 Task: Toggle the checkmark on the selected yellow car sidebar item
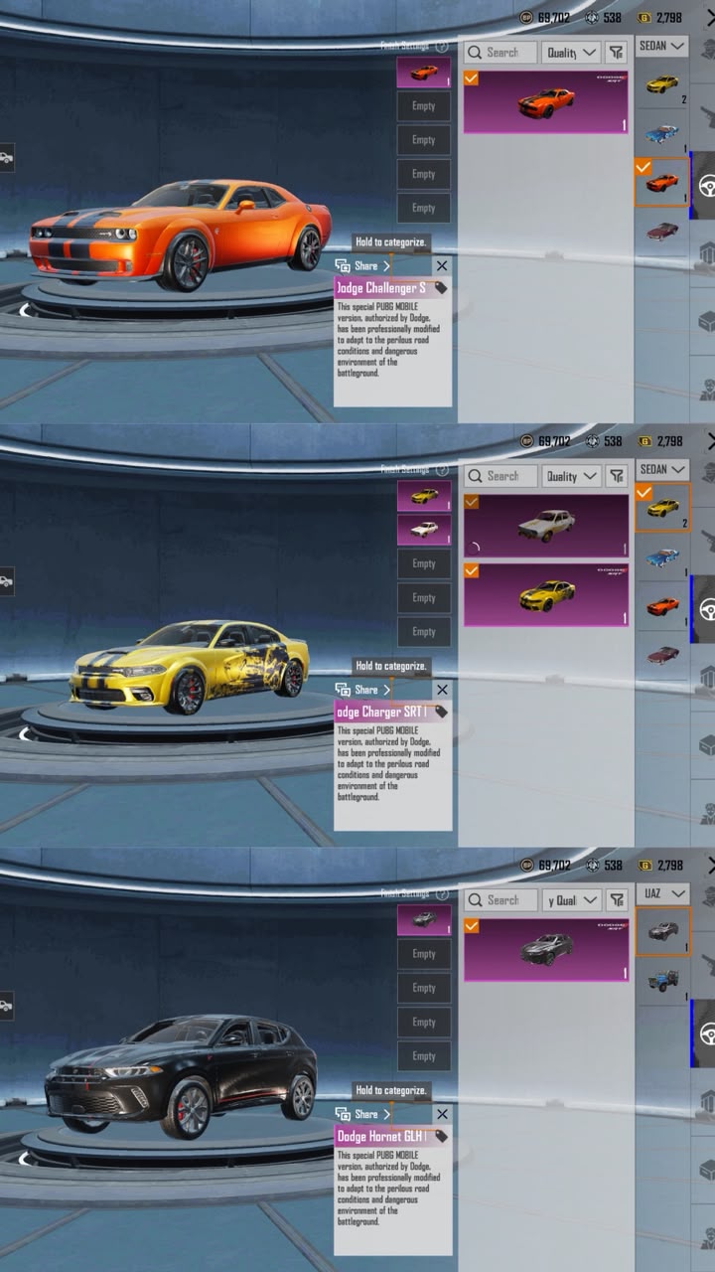pyautogui.click(x=643, y=491)
